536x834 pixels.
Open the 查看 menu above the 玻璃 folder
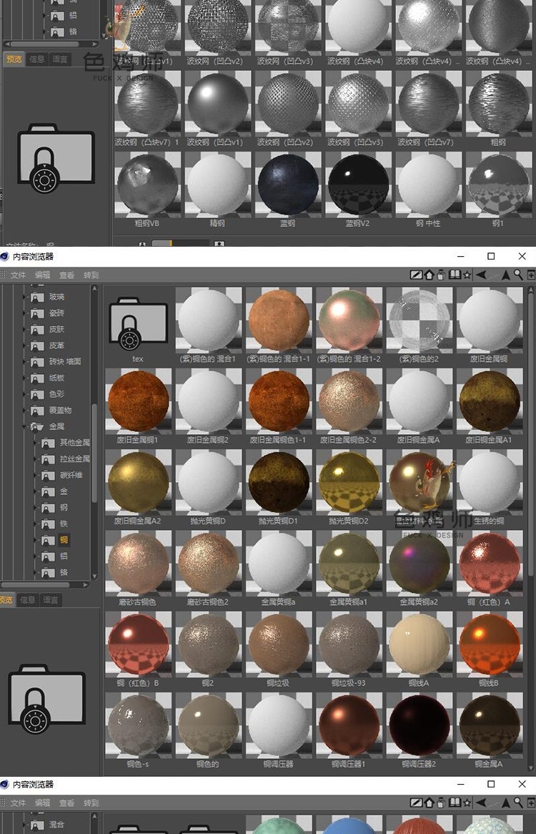66,275
